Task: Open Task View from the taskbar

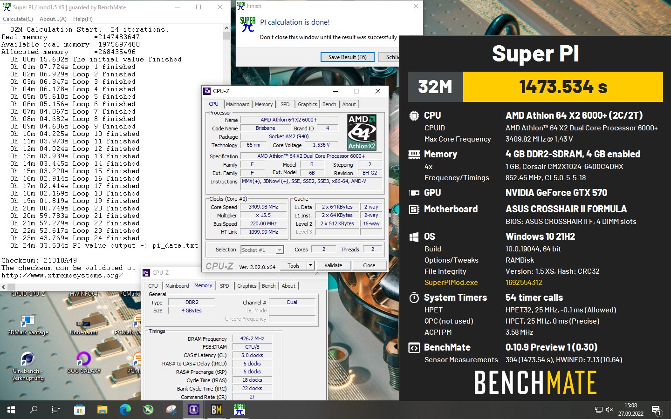Action: pyautogui.click(x=56, y=410)
